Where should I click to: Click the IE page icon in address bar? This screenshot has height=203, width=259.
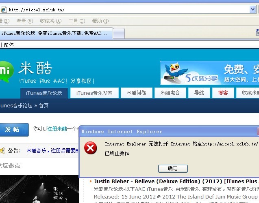tap(3, 10)
